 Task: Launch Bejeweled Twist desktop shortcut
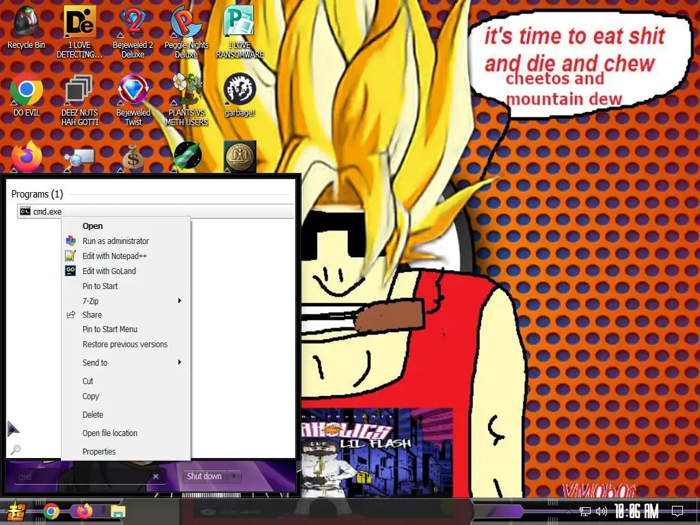133,99
